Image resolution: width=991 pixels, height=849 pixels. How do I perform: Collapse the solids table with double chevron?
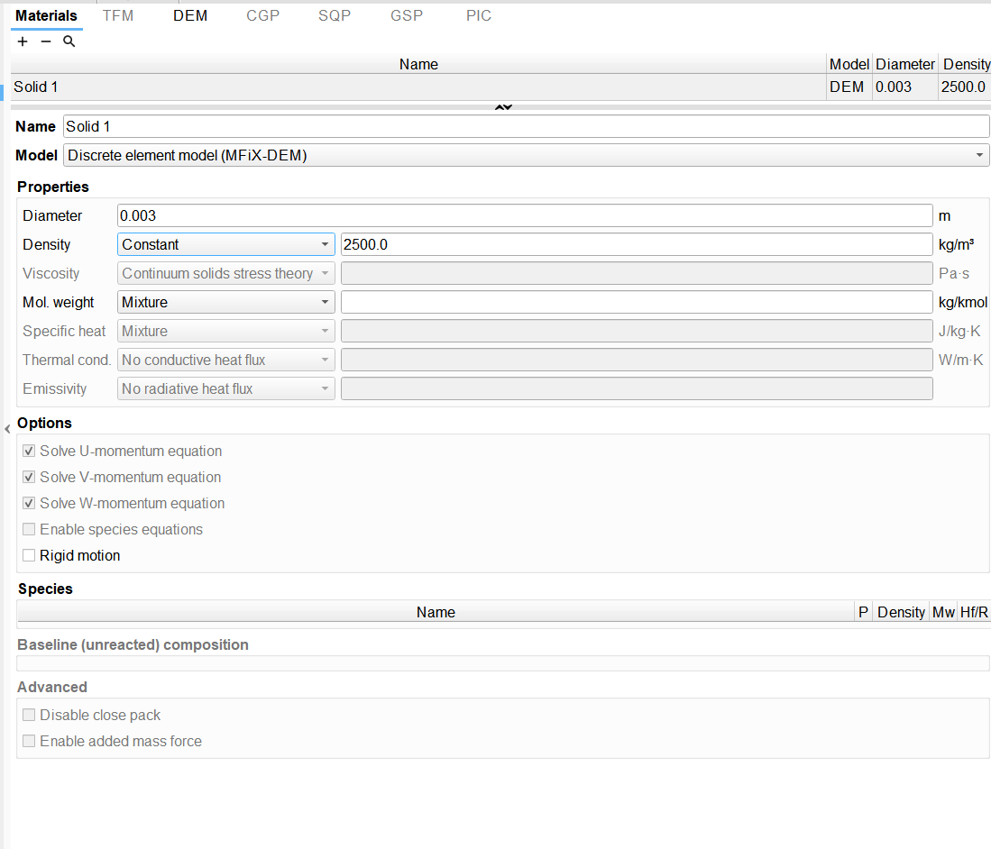coord(503,107)
